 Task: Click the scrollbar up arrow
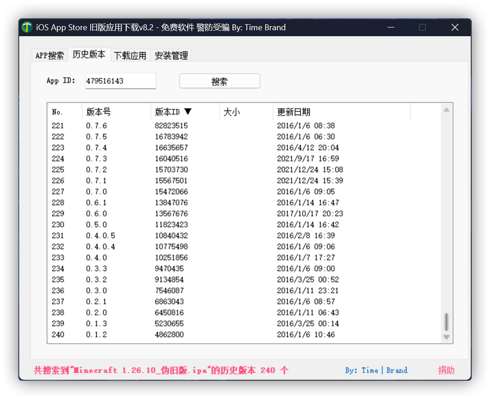click(446, 109)
